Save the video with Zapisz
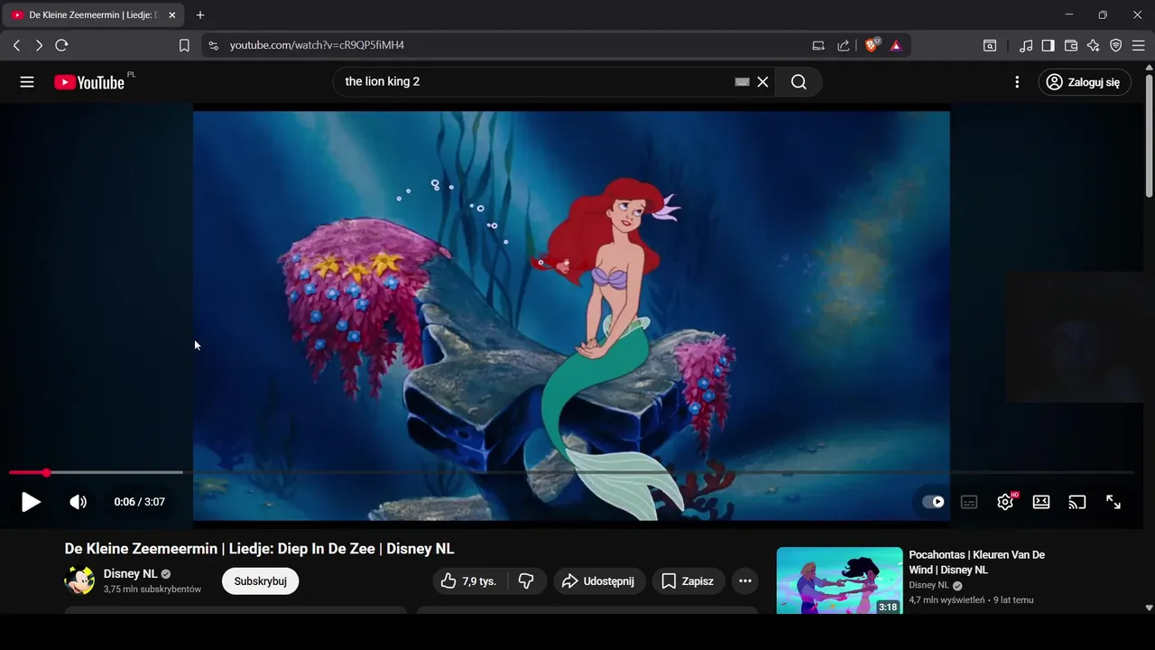This screenshot has height=650, width=1155. [x=688, y=581]
